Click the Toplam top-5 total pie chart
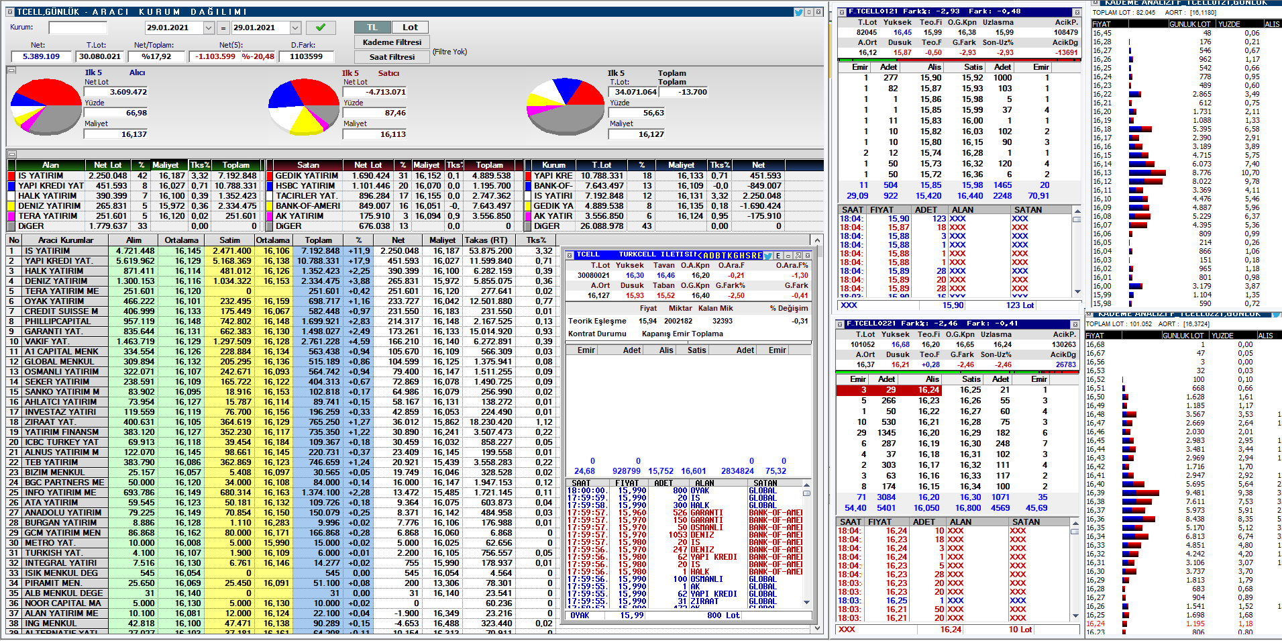The width and height of the screenshot is (1282, 641). click(x=565, y=107)
